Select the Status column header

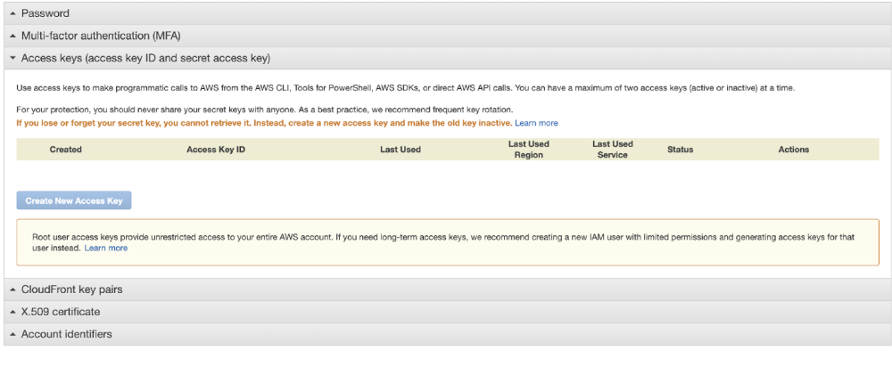(x=681, y=150)
